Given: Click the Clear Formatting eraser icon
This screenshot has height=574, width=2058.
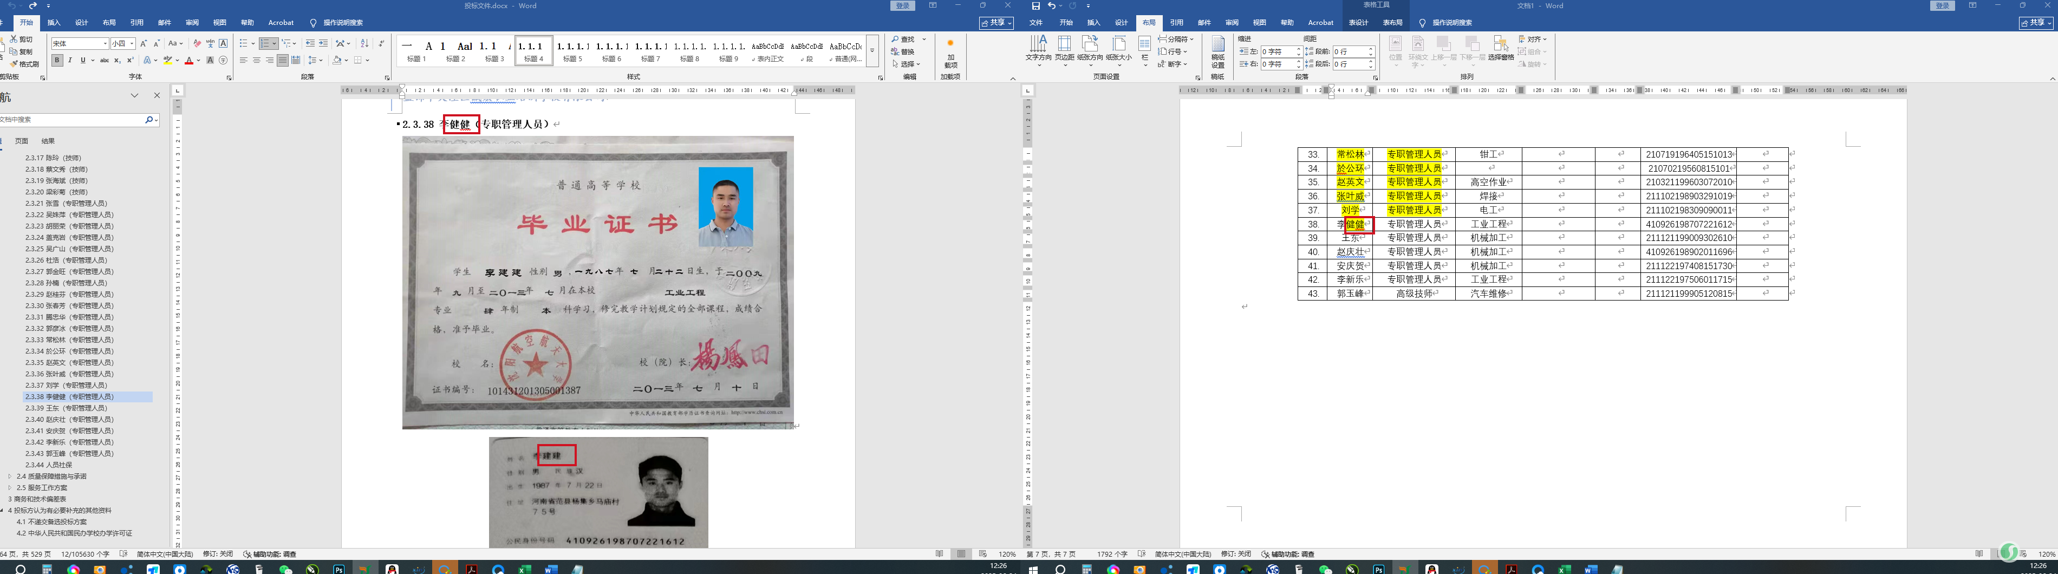Looking at the screenshot, I should pyautogui.click(x=197, y=44).
